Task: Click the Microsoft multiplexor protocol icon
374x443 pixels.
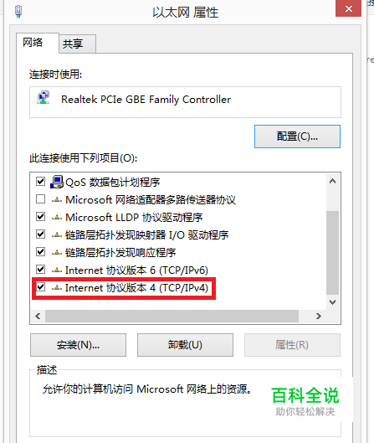Action: (x=57, y=200)
